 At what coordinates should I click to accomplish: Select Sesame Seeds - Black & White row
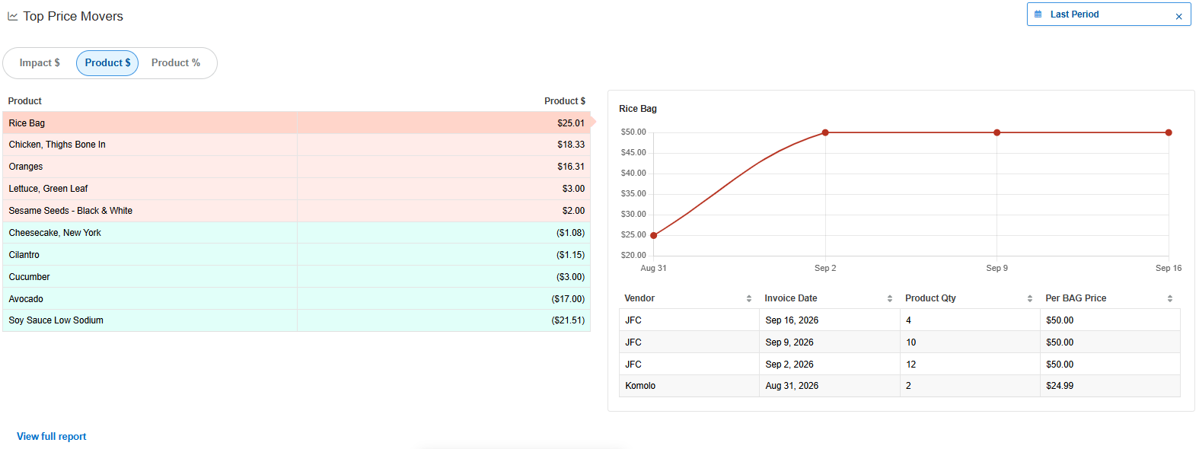[x=296, y=211]
